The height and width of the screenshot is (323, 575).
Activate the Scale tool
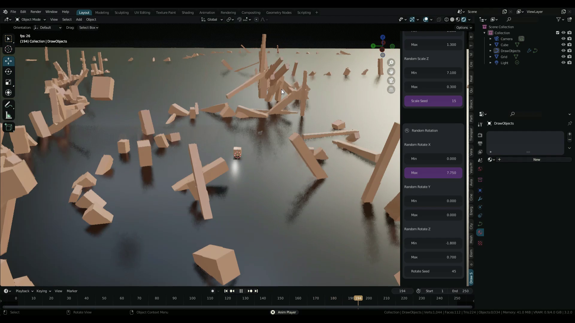pyautogui.click(x=8, y=82)
